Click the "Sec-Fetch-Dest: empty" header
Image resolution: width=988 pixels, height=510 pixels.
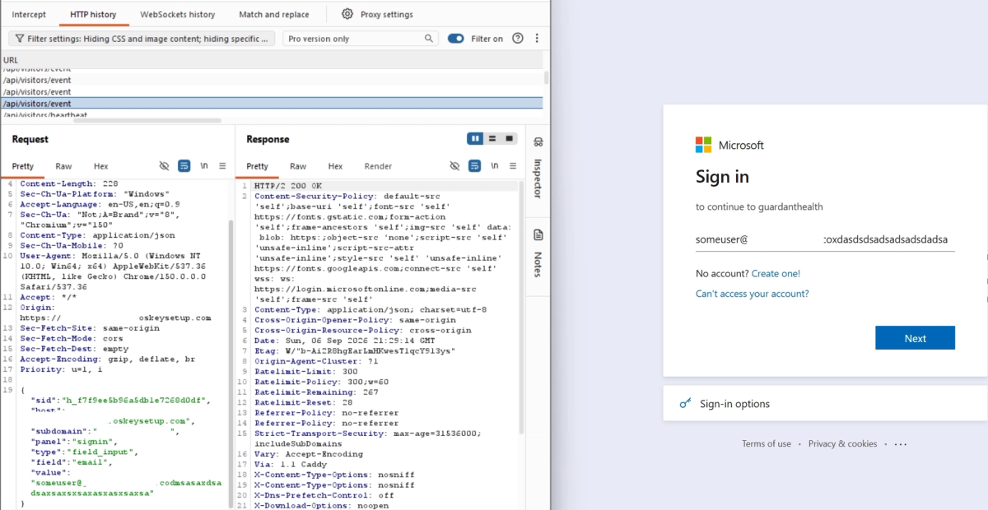click(x=74, y=349)
